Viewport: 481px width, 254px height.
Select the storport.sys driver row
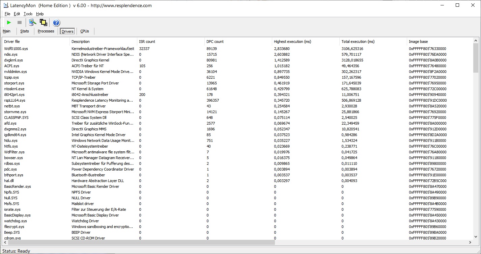pyautogui.click(x=237, y=83)
